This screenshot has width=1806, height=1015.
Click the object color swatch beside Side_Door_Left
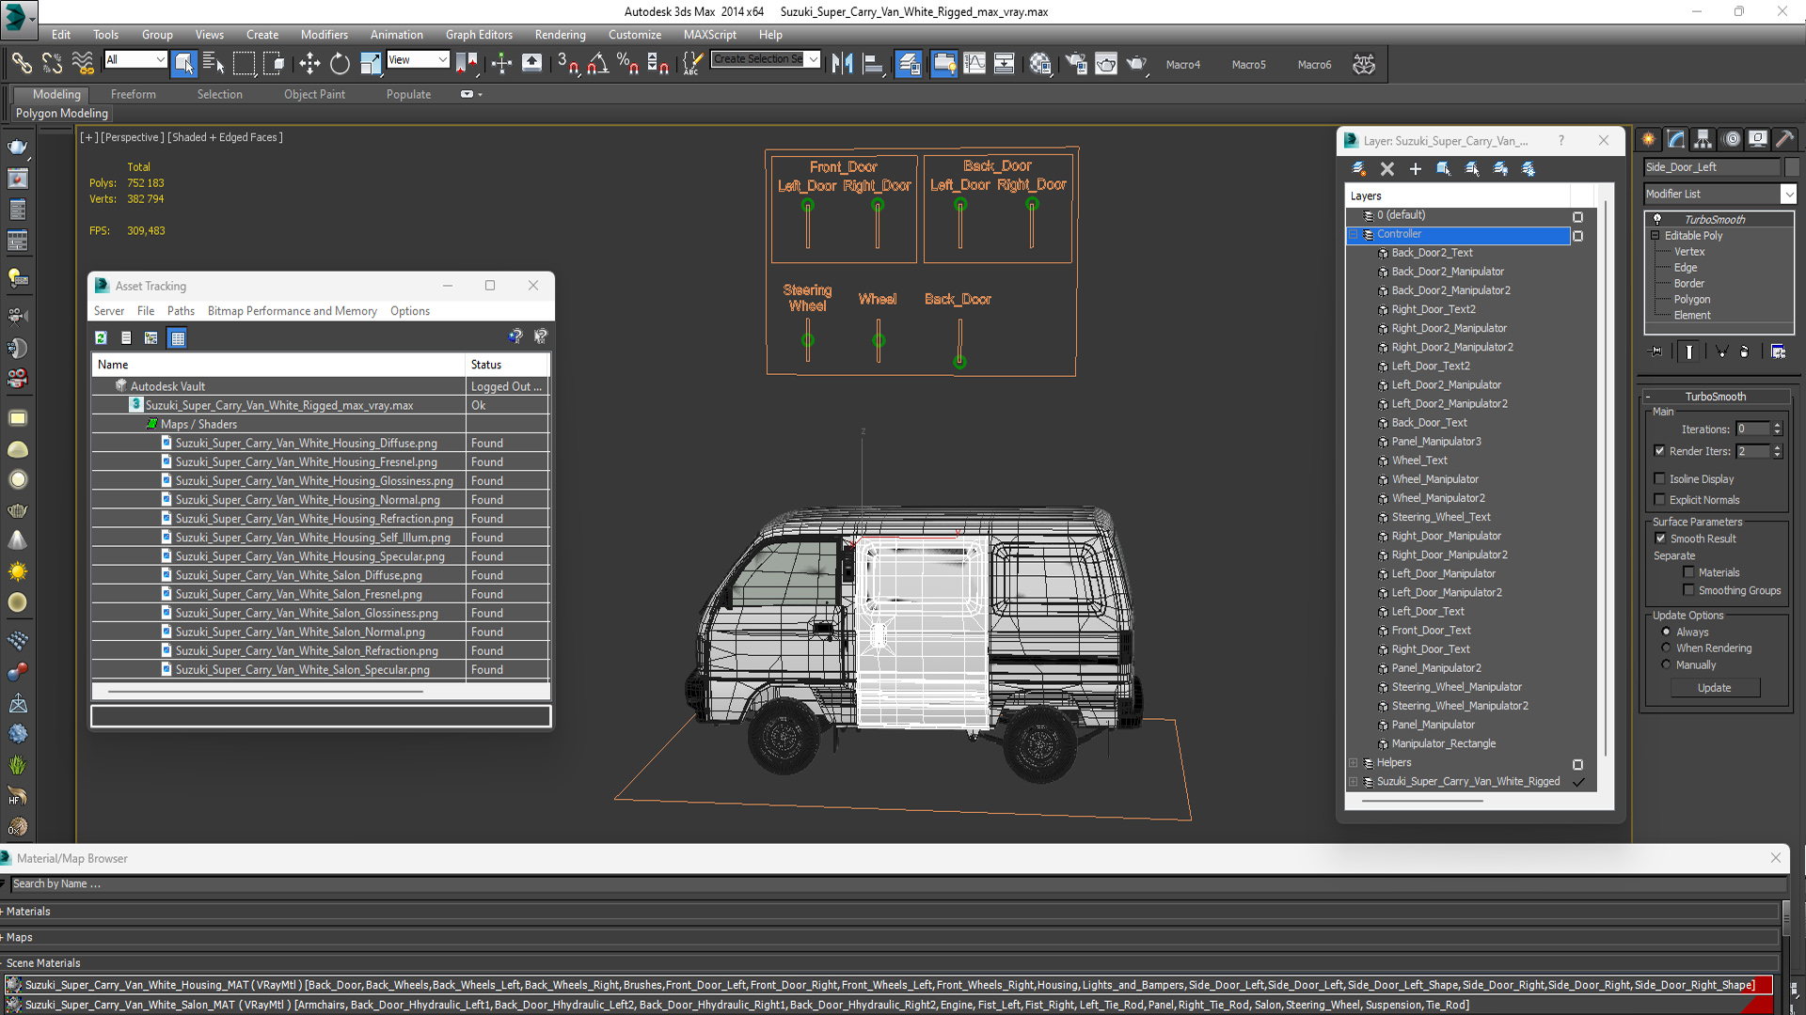click(1791, 167)
